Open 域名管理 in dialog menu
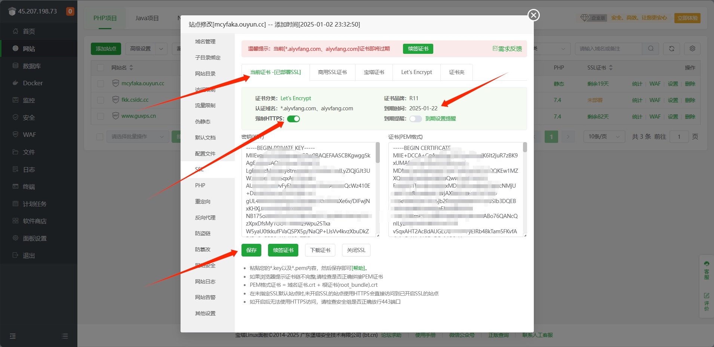The height and width of the screenshot is (347, 714). click(205, 42)
